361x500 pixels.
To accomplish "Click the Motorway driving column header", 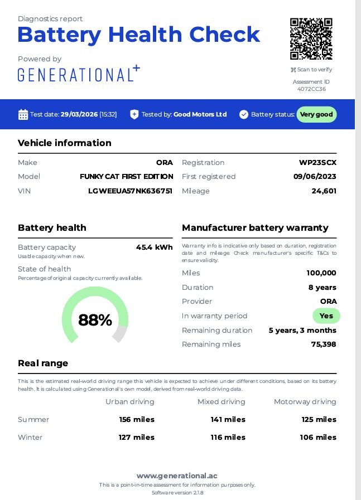I will coord(305,402).
